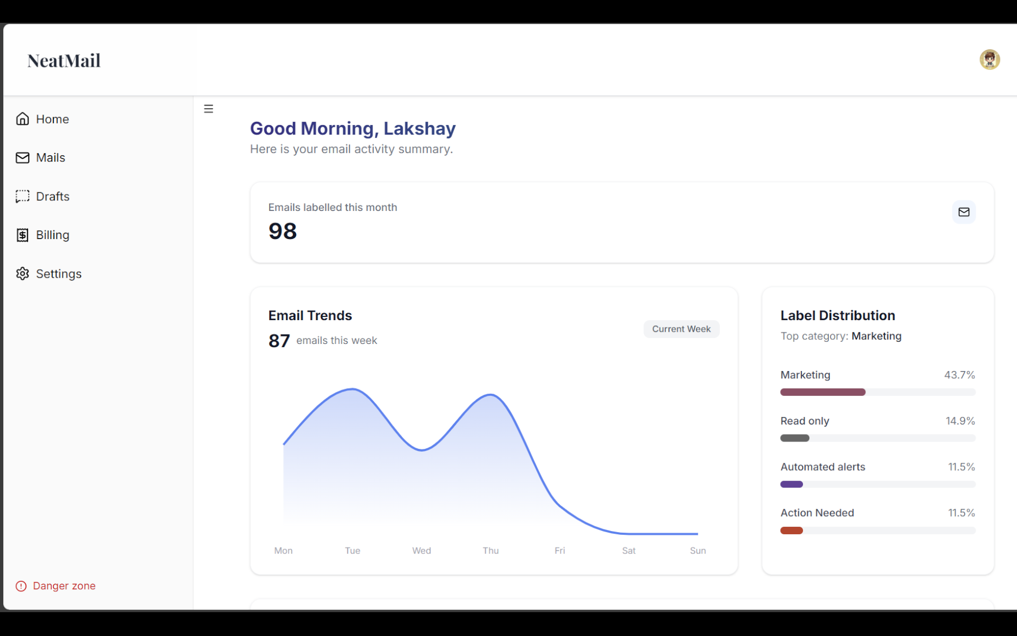Open the Top category selector
1017x636 pixels.
877,336
